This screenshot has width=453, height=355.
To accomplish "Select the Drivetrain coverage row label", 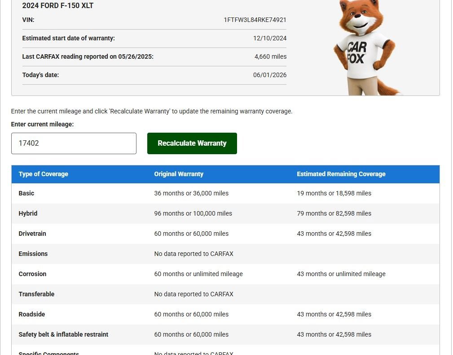I will click(32, 234).
